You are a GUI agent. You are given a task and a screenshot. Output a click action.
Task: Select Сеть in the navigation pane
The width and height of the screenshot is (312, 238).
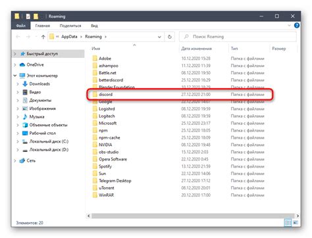31,160
